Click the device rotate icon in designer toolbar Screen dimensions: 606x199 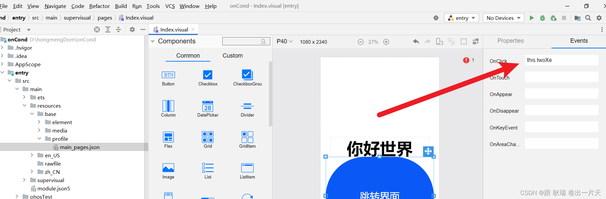coord(439,41)
